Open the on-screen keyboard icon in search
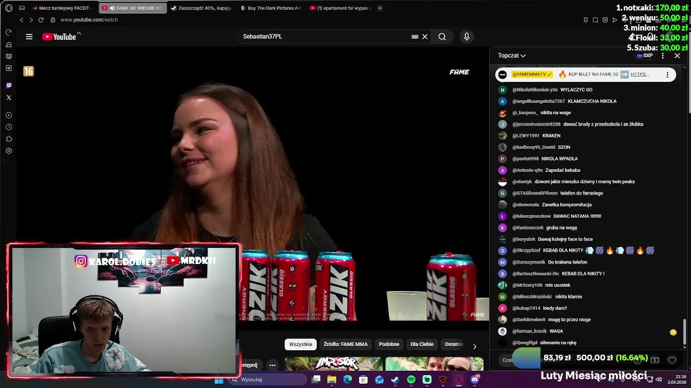691x388 pixels. click(x=415, y=37)
